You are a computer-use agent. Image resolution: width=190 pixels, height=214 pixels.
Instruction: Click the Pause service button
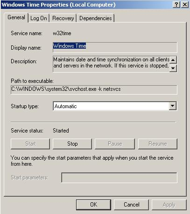(115, 144)
